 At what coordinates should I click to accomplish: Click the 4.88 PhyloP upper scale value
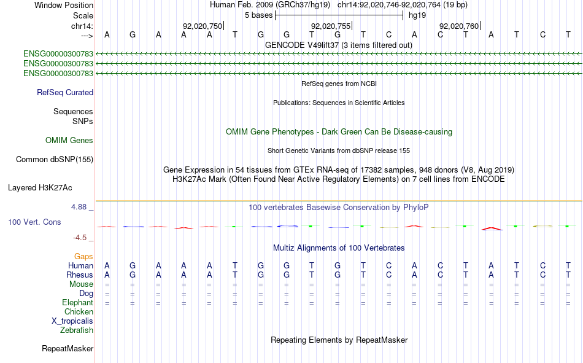pos(79,207)
